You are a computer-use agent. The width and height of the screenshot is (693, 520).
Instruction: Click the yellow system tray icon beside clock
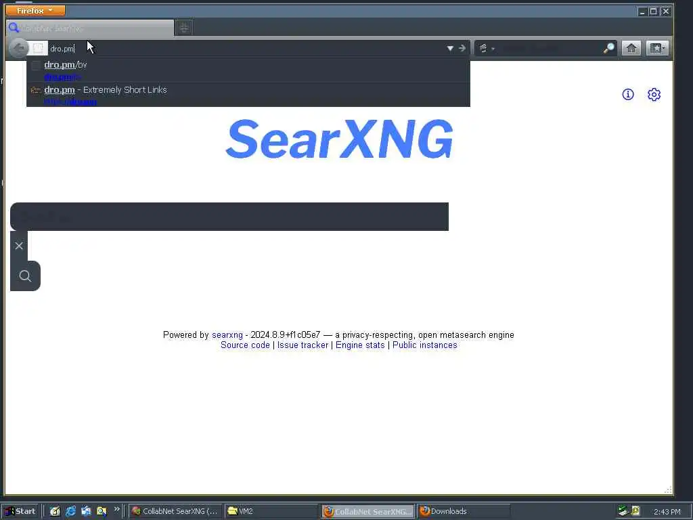635,511
